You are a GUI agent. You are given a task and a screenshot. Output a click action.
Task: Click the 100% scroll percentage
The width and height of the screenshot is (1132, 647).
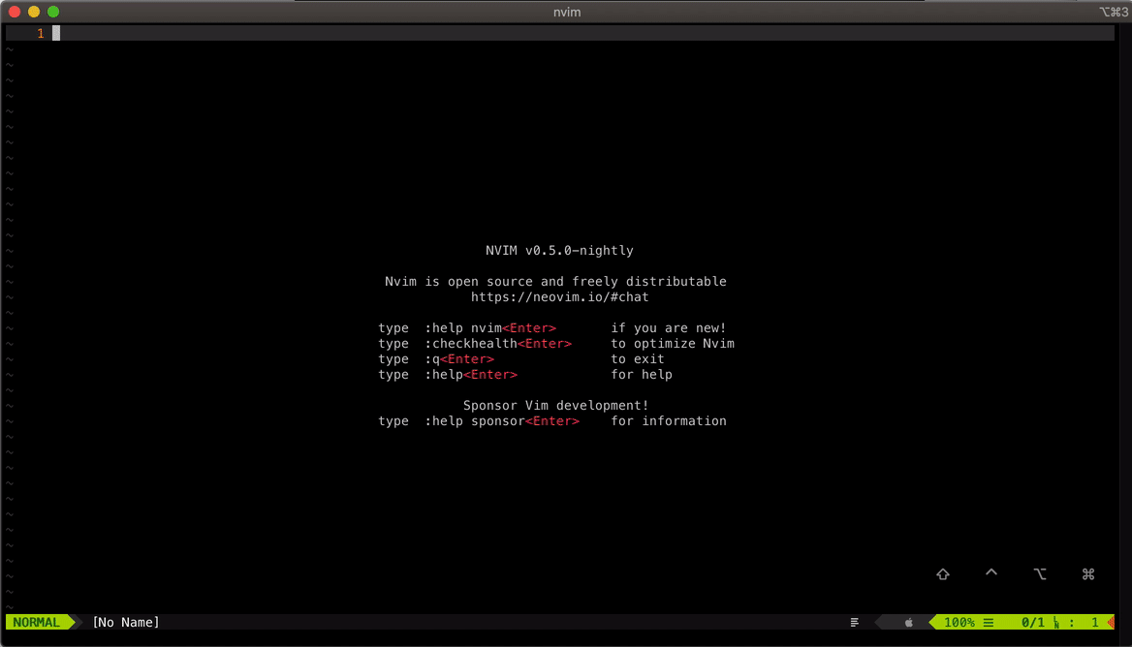click(x=959, y=623)
